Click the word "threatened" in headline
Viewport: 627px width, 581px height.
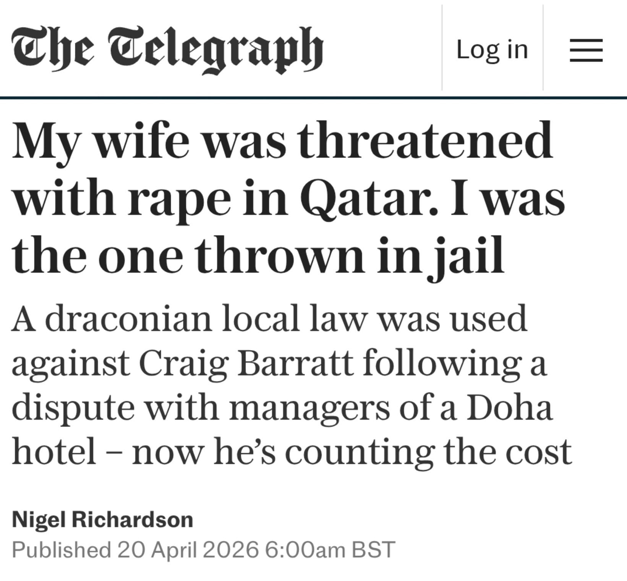(425, 142)
